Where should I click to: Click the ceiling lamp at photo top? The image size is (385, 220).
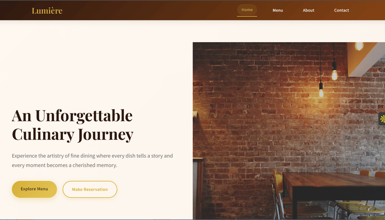(x=359, y=46)
